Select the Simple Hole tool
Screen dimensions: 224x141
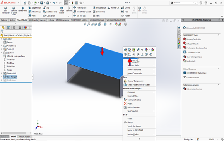click(x=99, y=12)
